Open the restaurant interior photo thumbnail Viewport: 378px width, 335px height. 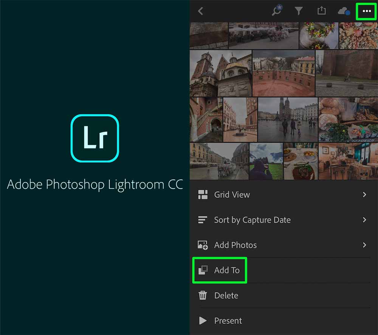click(348, 161)
